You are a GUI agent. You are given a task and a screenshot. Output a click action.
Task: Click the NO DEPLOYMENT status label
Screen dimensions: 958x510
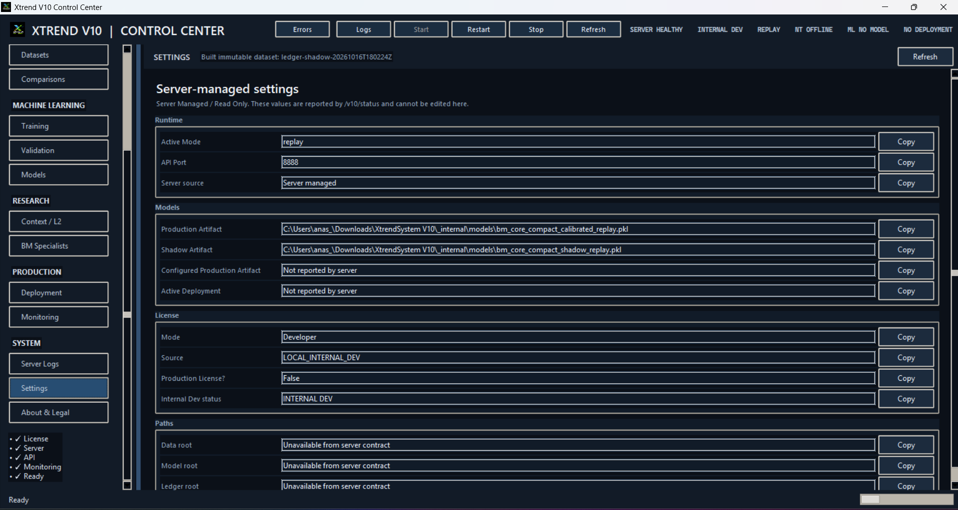coord(928,29)
